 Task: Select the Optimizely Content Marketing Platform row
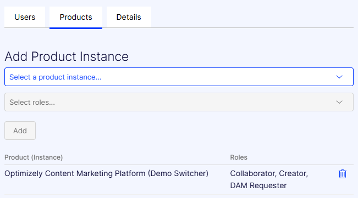179,179
